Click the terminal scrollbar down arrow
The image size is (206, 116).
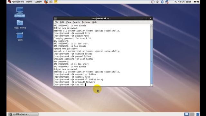[152, 85]
